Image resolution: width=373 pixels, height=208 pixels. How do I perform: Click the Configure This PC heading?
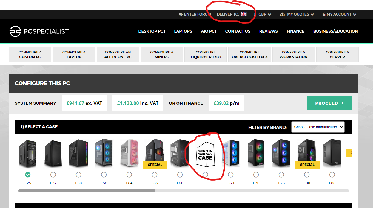click(42, 83)
